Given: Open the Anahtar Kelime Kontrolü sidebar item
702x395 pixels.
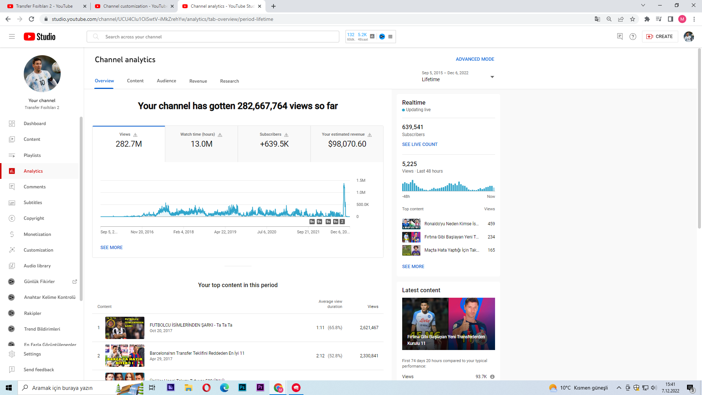Looking at the screenshot, I should click(x=42, y=297).
